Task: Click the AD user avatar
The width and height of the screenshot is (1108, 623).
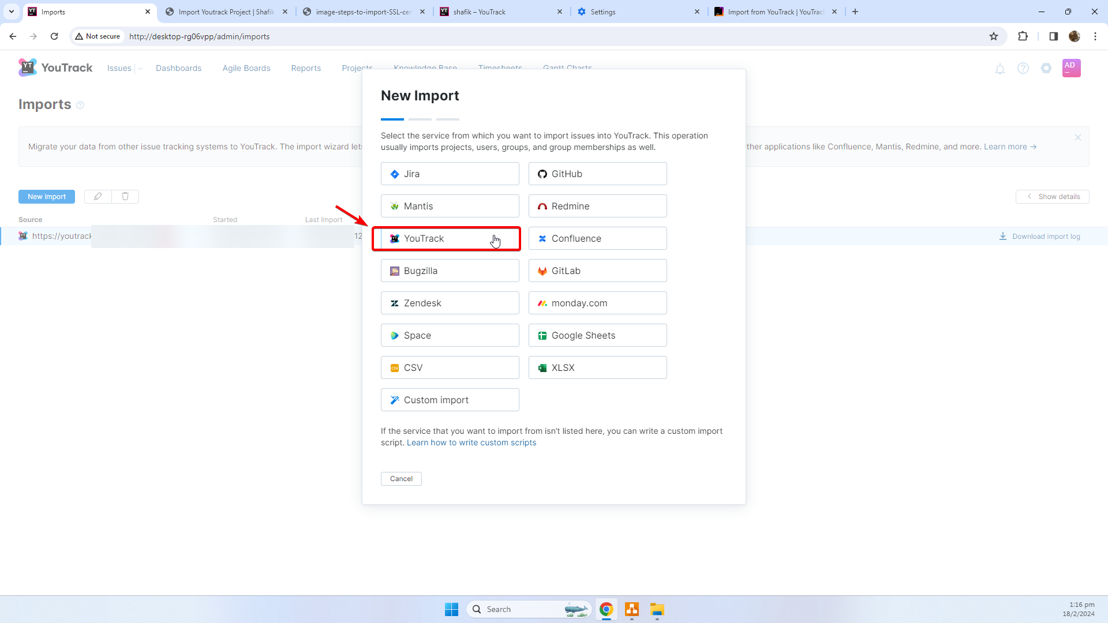Action: 1071,68
